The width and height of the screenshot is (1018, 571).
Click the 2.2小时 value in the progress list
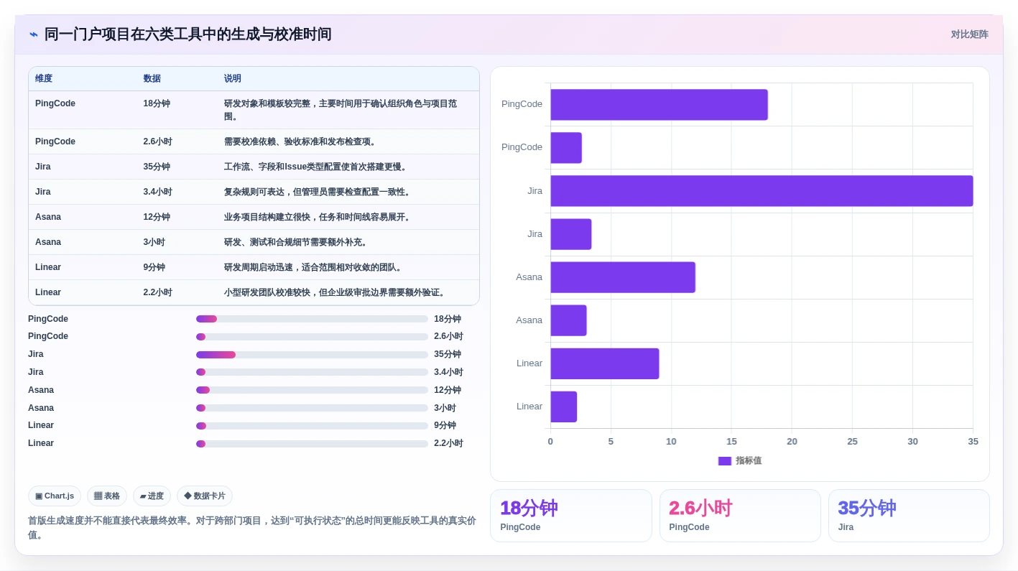pyautogui.click(x=448, y=444)
